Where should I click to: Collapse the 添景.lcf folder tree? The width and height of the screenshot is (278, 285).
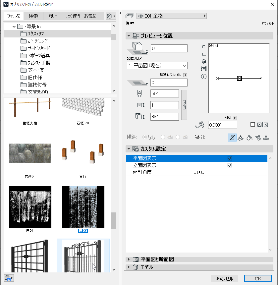14,27
